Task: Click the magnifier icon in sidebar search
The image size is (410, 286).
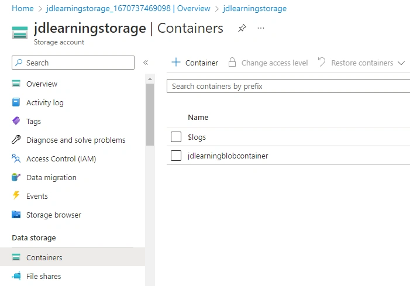Action: pyautogui.click(x=19, y=63)
